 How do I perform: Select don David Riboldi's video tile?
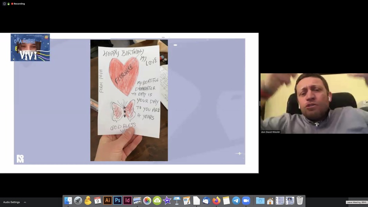314,103
